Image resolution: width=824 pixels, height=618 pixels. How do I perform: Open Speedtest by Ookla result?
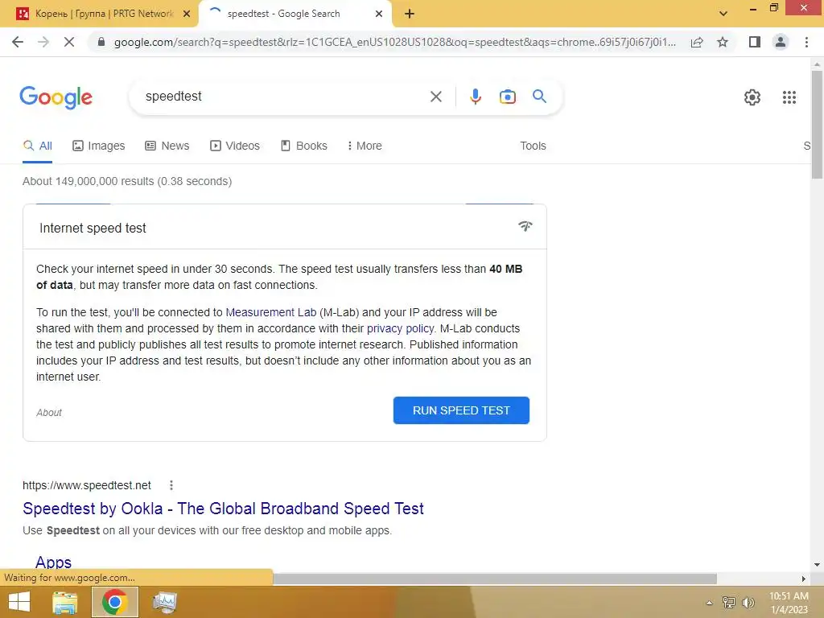[x=223, y=509]
